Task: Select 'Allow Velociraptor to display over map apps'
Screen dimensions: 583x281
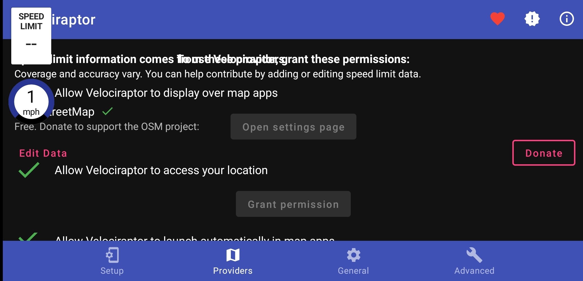Action: point(166,93)
